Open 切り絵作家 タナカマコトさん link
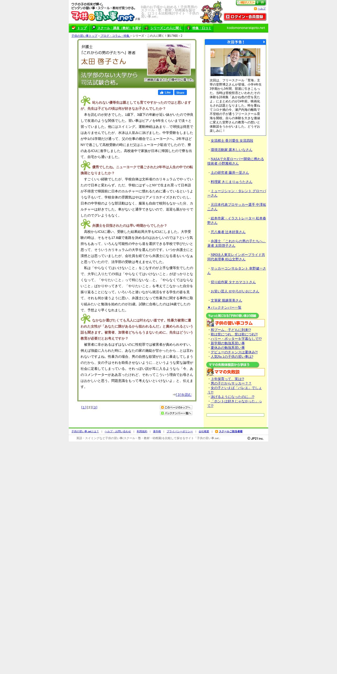This screenshot has height=674, width=337. 233,282
